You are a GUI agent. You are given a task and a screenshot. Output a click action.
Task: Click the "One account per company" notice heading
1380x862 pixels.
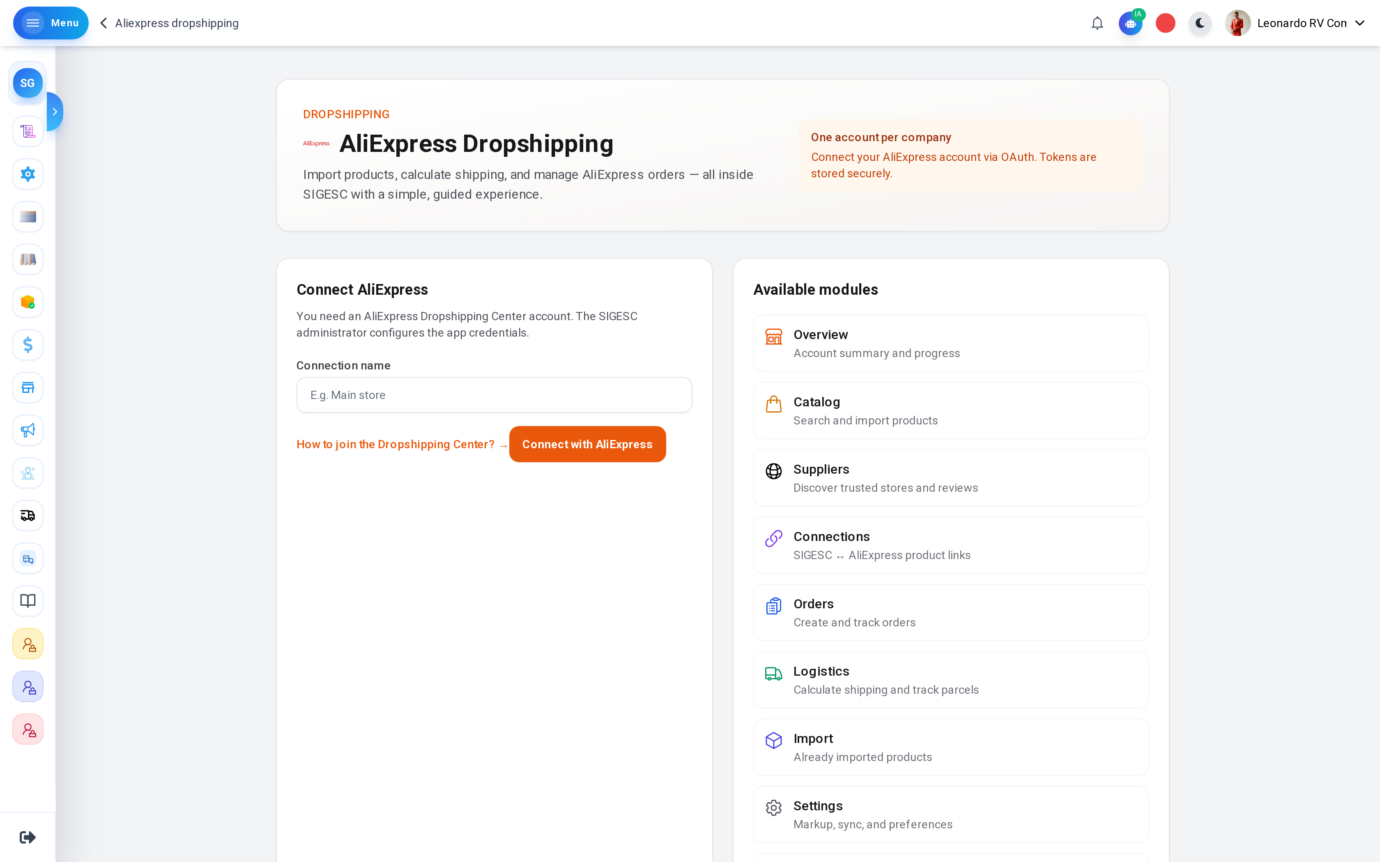pos(881,138)
